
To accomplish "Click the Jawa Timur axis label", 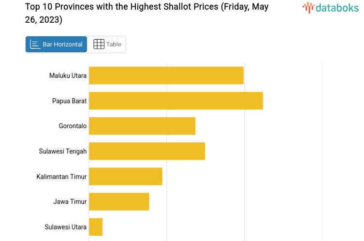I will pos(70,201).
